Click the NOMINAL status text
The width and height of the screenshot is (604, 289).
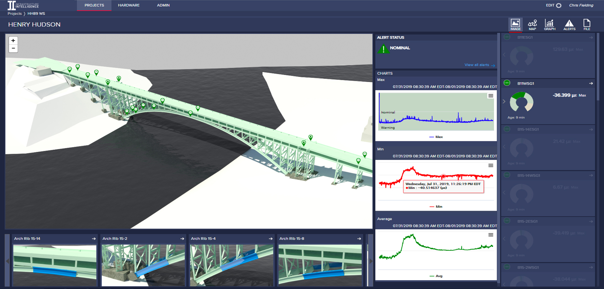(400, 48)
